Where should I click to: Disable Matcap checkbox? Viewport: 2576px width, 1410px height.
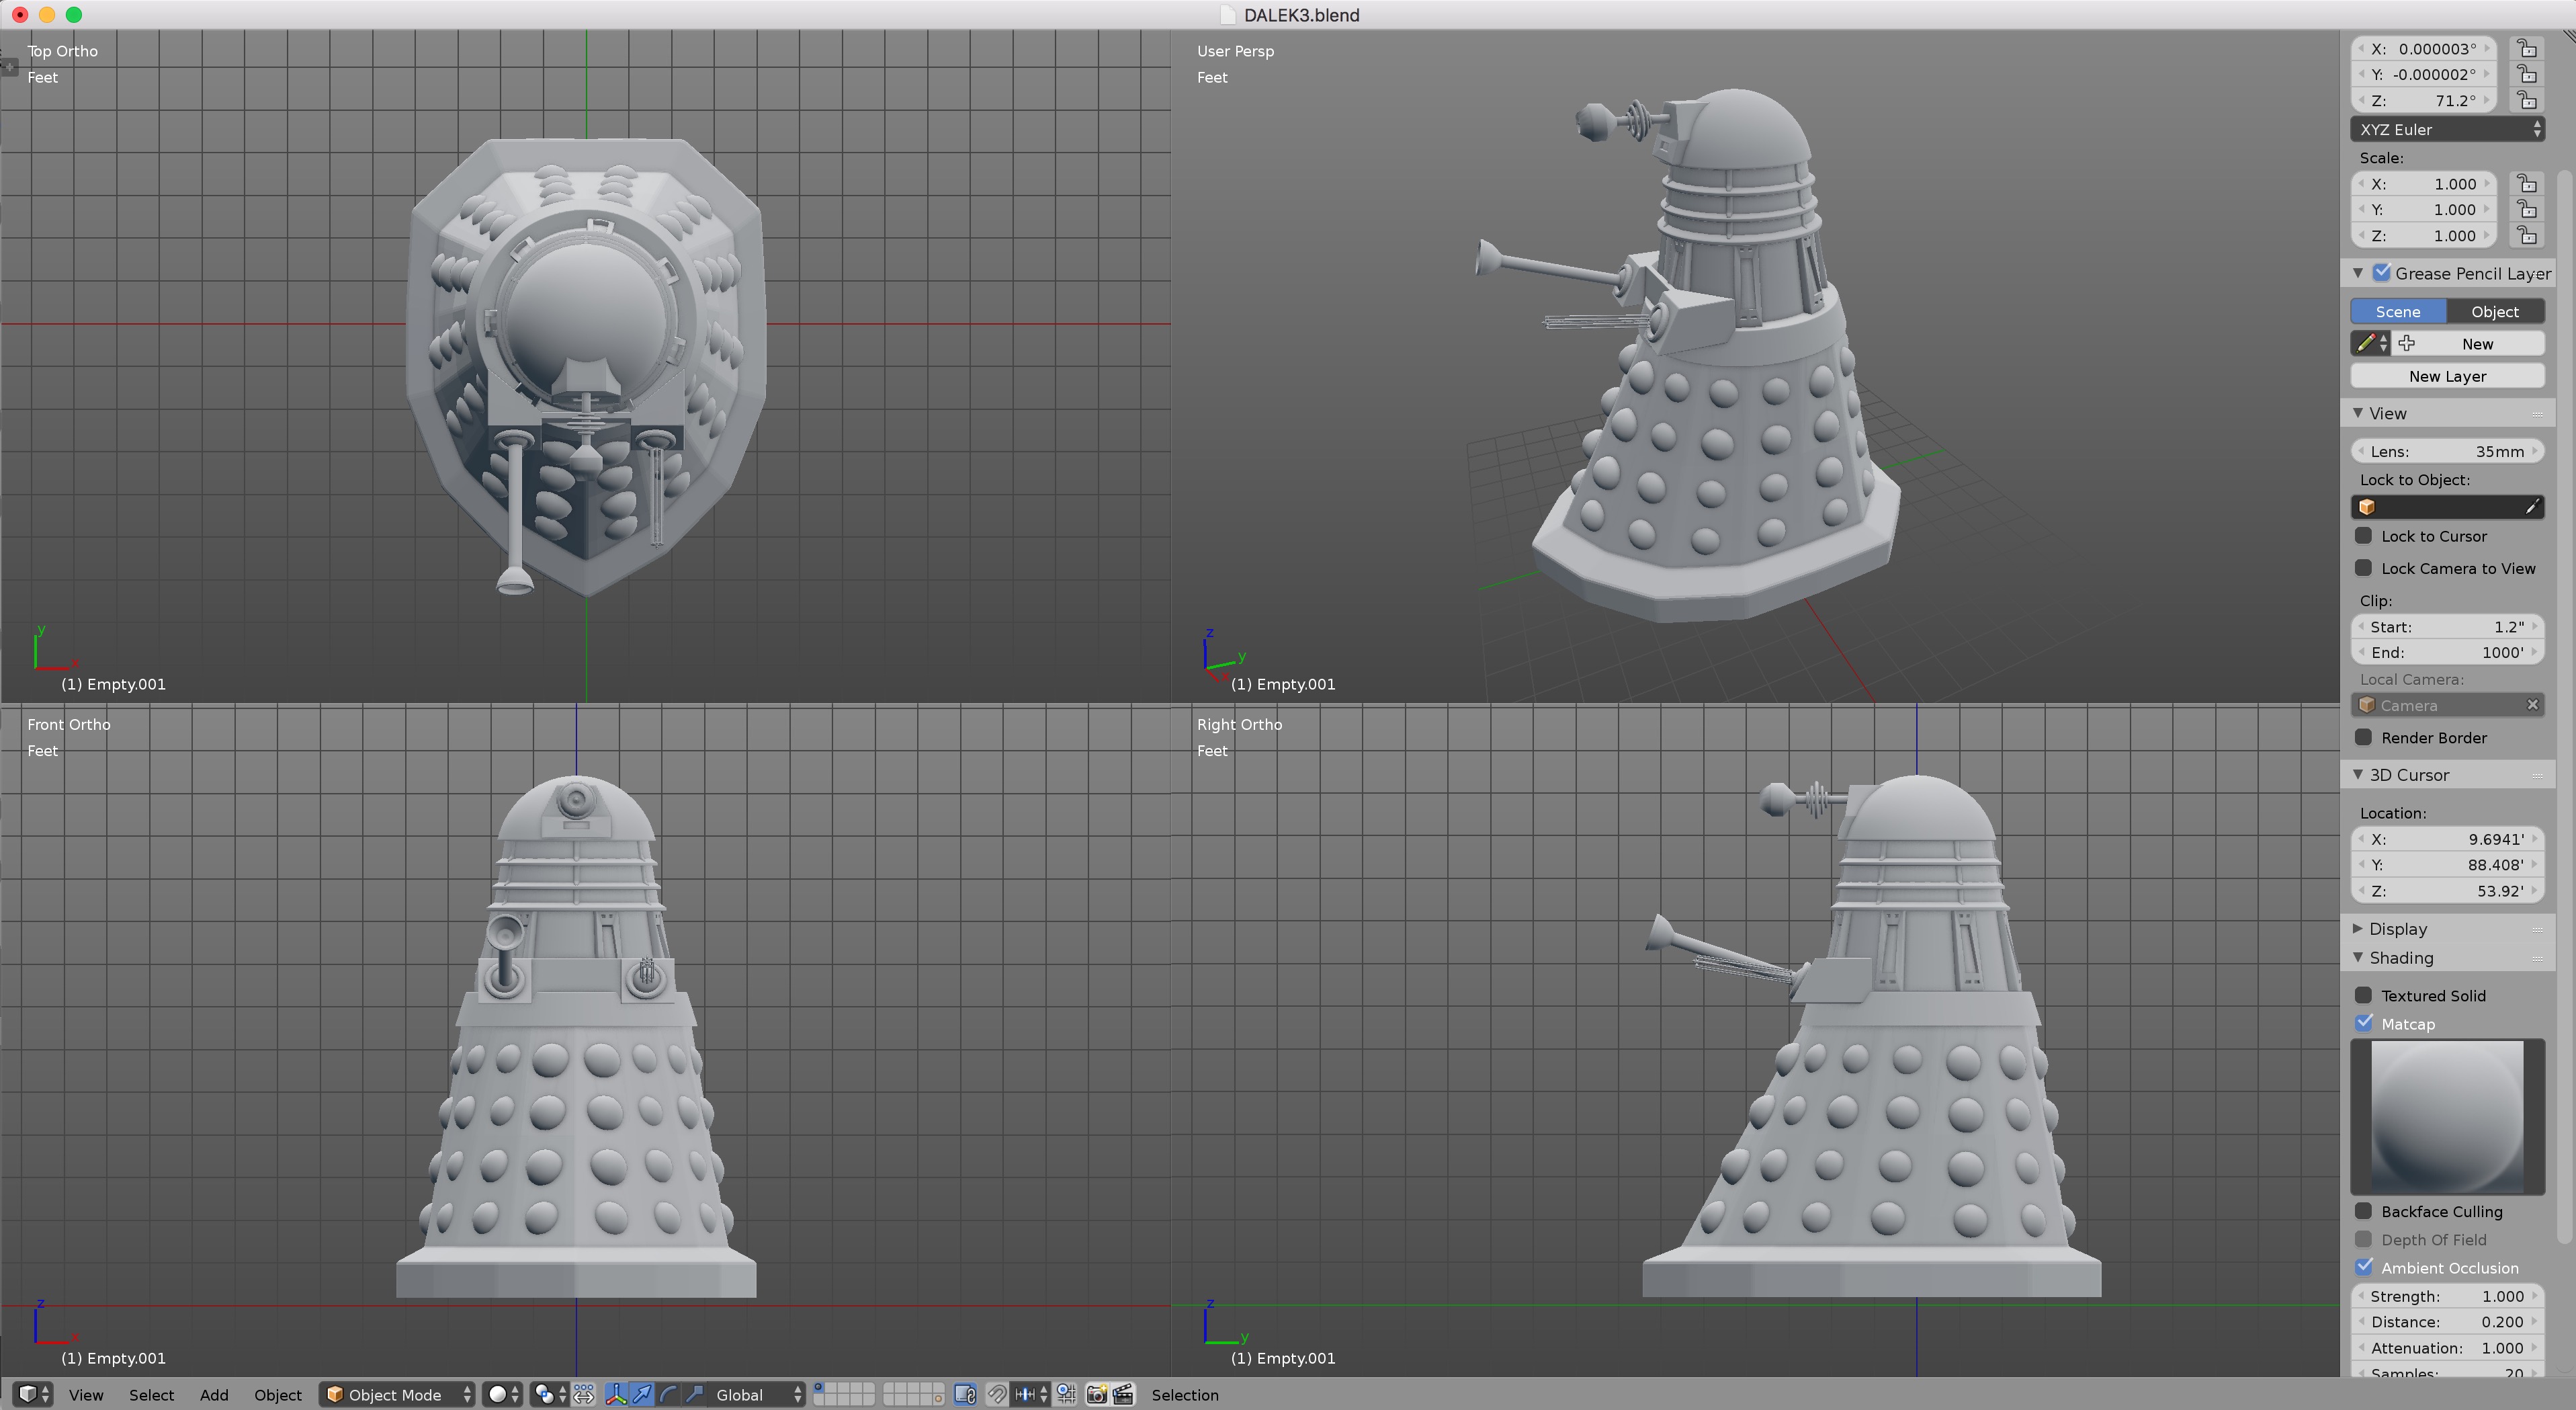point(2364,1023)
